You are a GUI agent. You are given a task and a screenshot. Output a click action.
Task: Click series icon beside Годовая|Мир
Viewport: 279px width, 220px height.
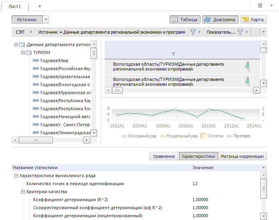pos(36,61)
